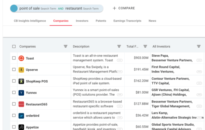Open Restaurant365 company name link
This screenshot has width=205, height=130.
click(x=37, y=104)
